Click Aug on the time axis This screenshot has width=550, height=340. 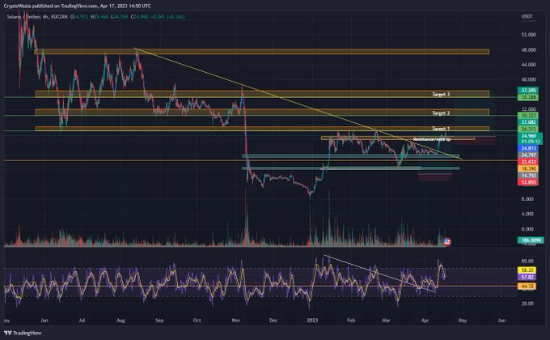[121, 321]
